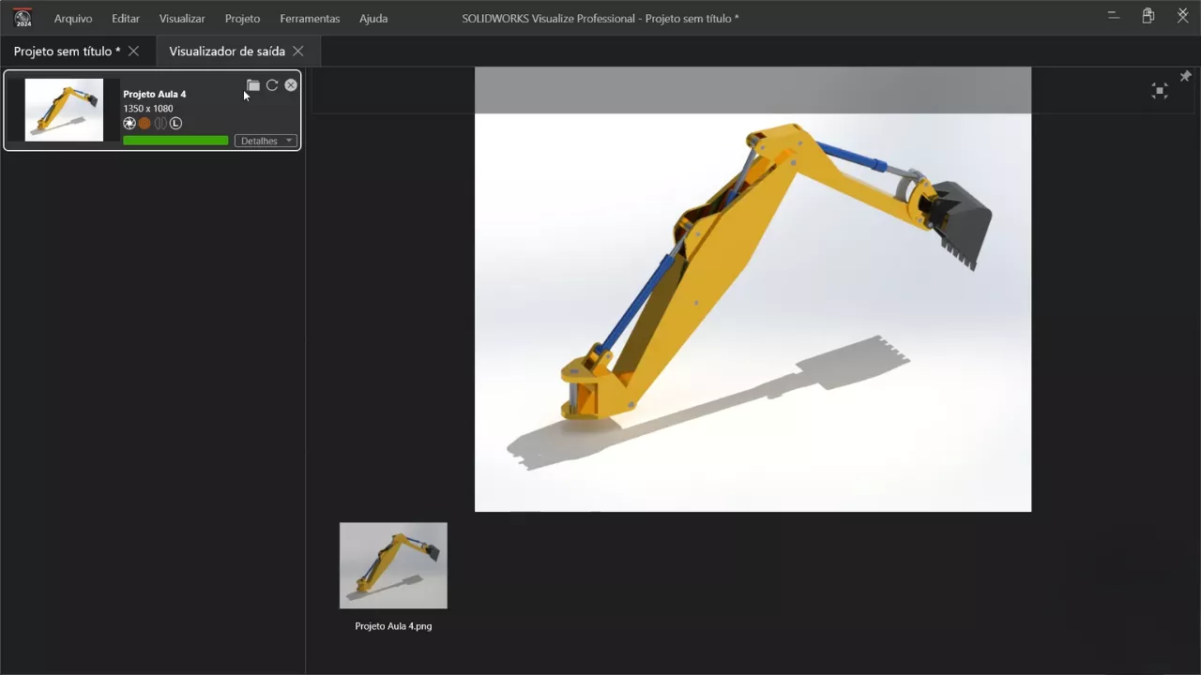Click the SOLIDWORKS Visualize 2024 logo
Image resolution: width=1201 pixels, height=675 pixels.
pyautogui.click(x=23, y=18)
